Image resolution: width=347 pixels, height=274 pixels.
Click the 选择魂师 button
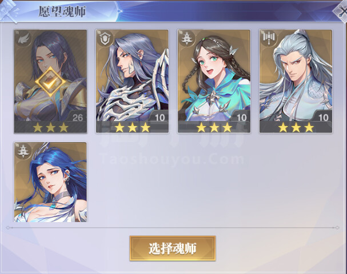coord(173,248)
